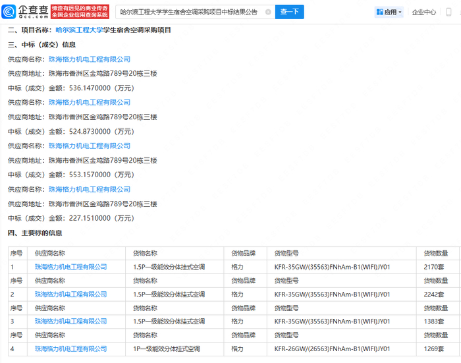Click the Qcc.com logo icon

tap(26, 11)
